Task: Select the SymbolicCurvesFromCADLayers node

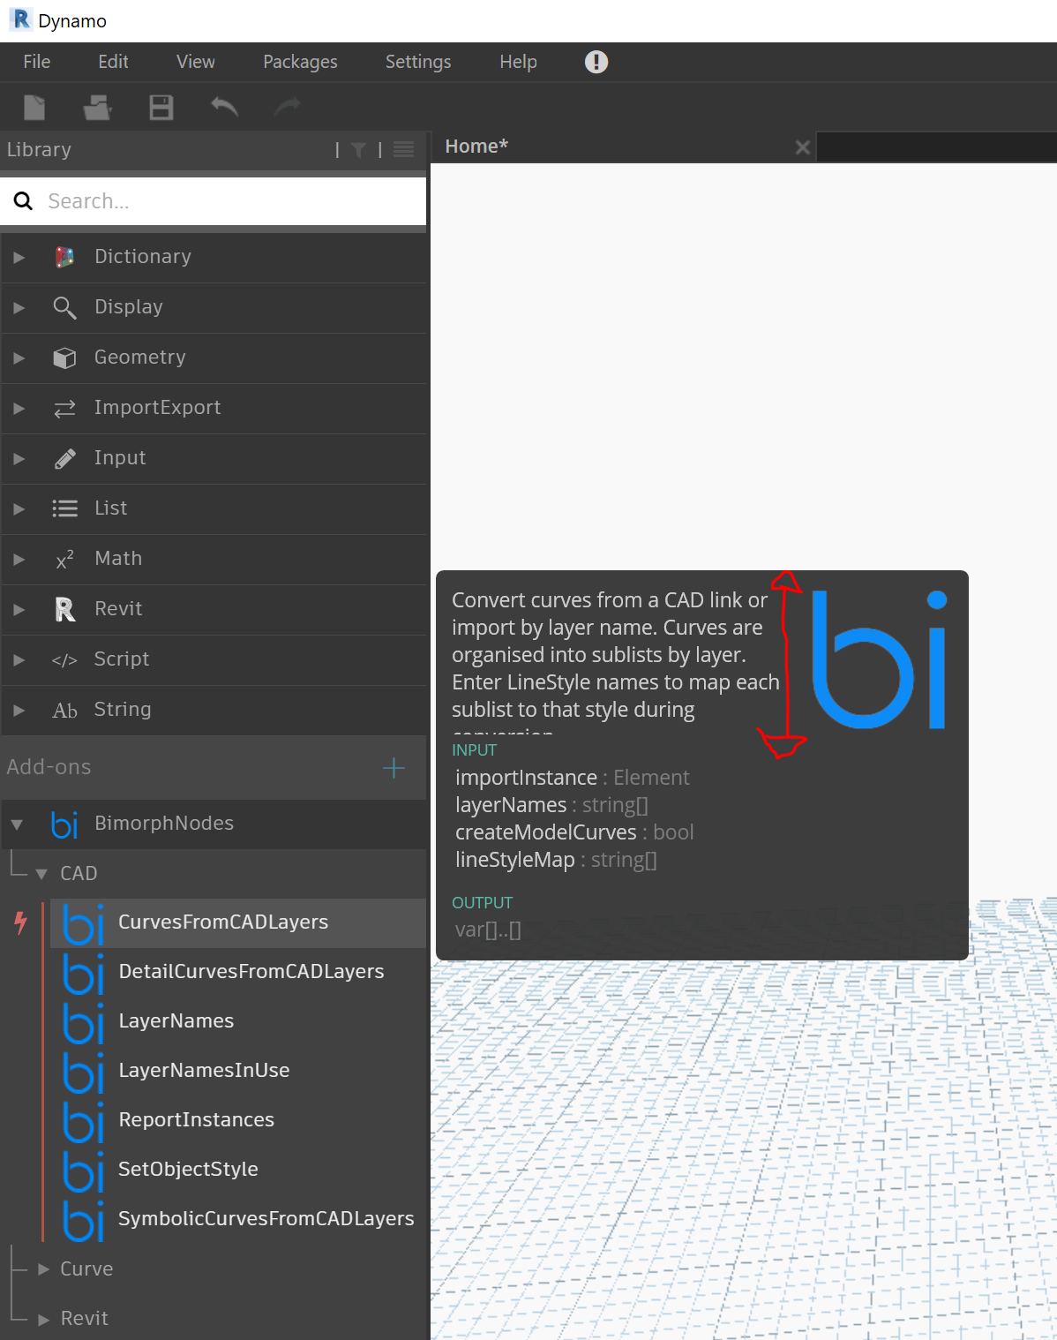Action: pyautogui.click(x=238, y=1220)
